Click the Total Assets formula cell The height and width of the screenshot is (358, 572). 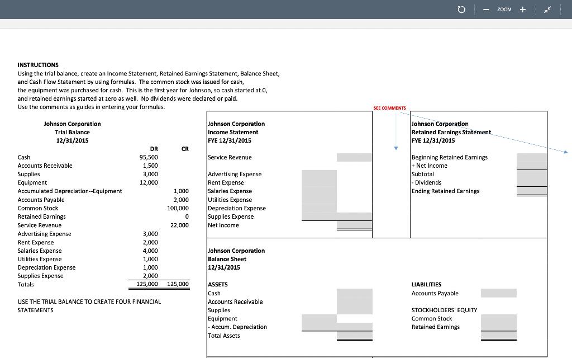point(354,335)
